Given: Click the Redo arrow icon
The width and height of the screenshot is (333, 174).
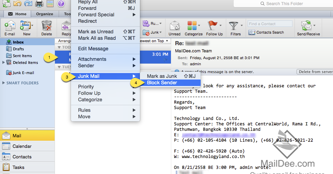Looking at the screenshot, I should [x=28, y=3].
